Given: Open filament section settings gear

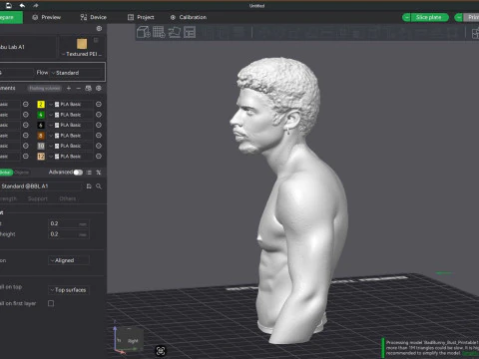Looking at the screenshot, I should [99, 89].
